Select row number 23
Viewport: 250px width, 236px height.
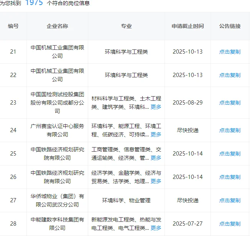click(x=13, y=103)
